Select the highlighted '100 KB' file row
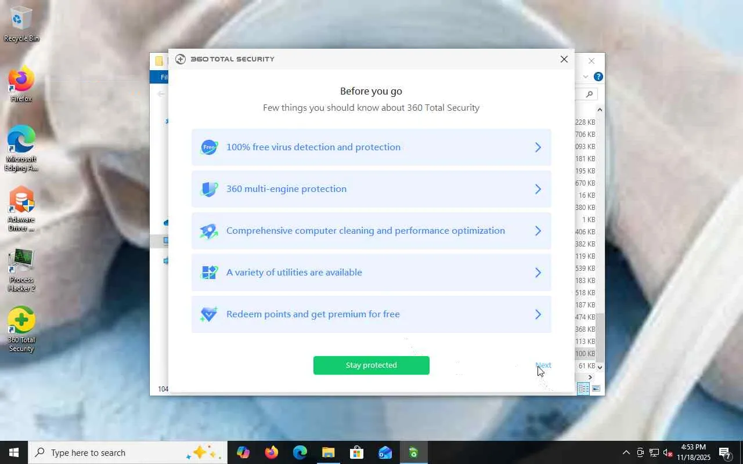This screenshot has height=464, width=743. click(x=585, y=354)
